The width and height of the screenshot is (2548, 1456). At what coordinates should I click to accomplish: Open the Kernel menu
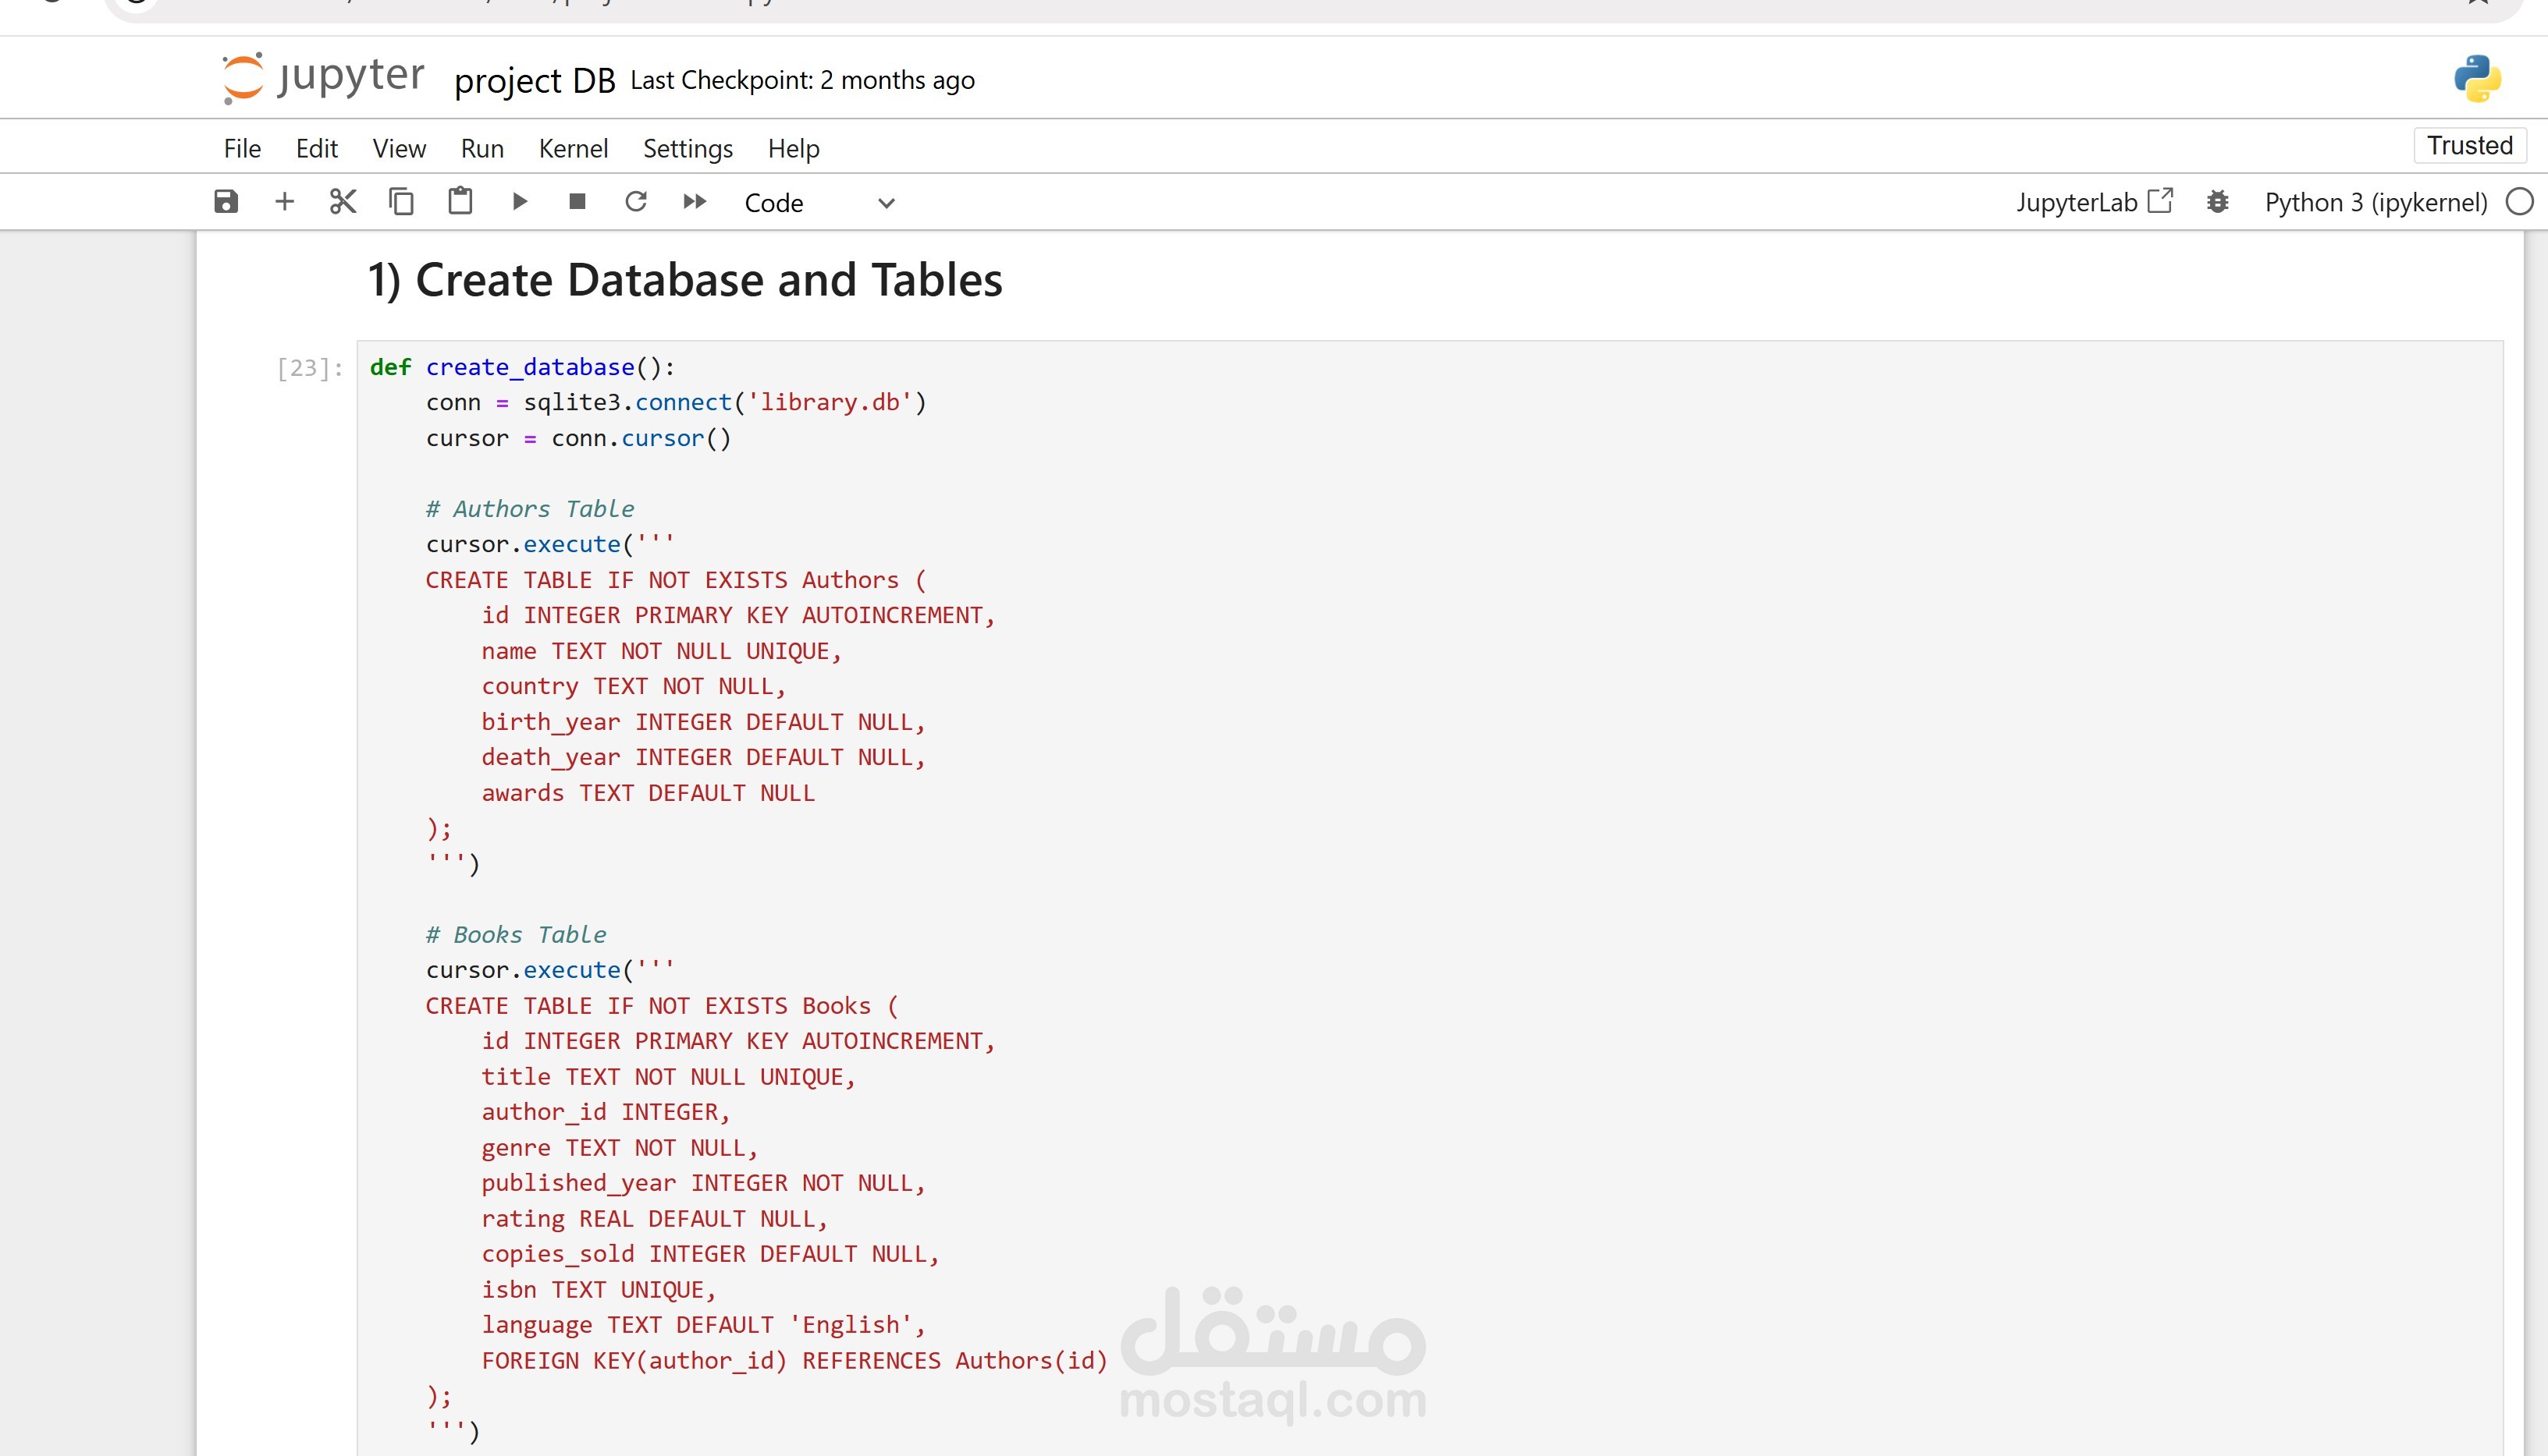point(574,149)
